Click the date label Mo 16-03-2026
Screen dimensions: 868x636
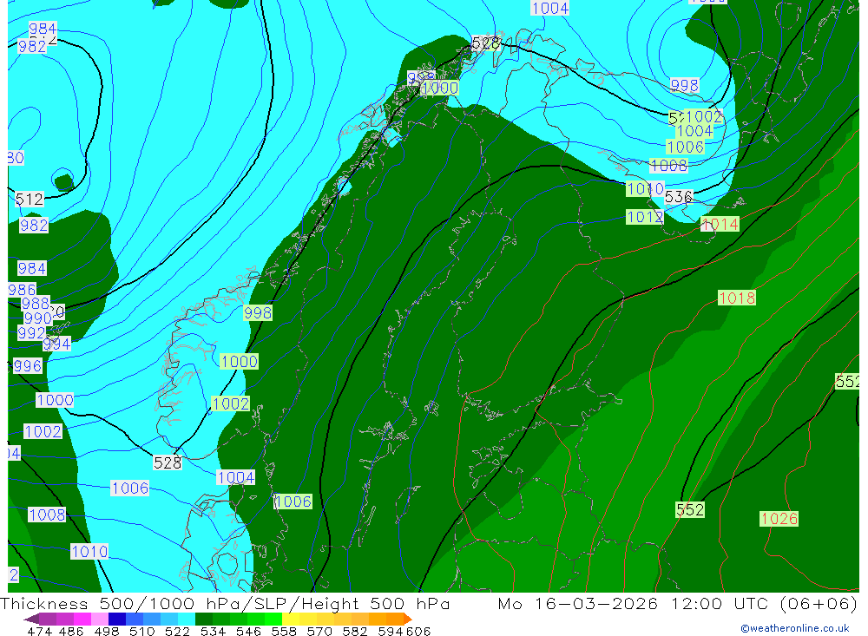577,603
